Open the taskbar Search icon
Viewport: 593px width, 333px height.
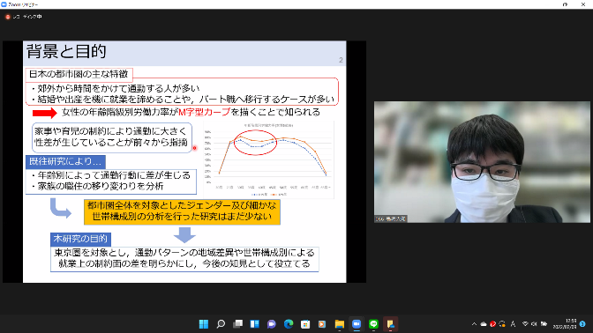[221, 324]
